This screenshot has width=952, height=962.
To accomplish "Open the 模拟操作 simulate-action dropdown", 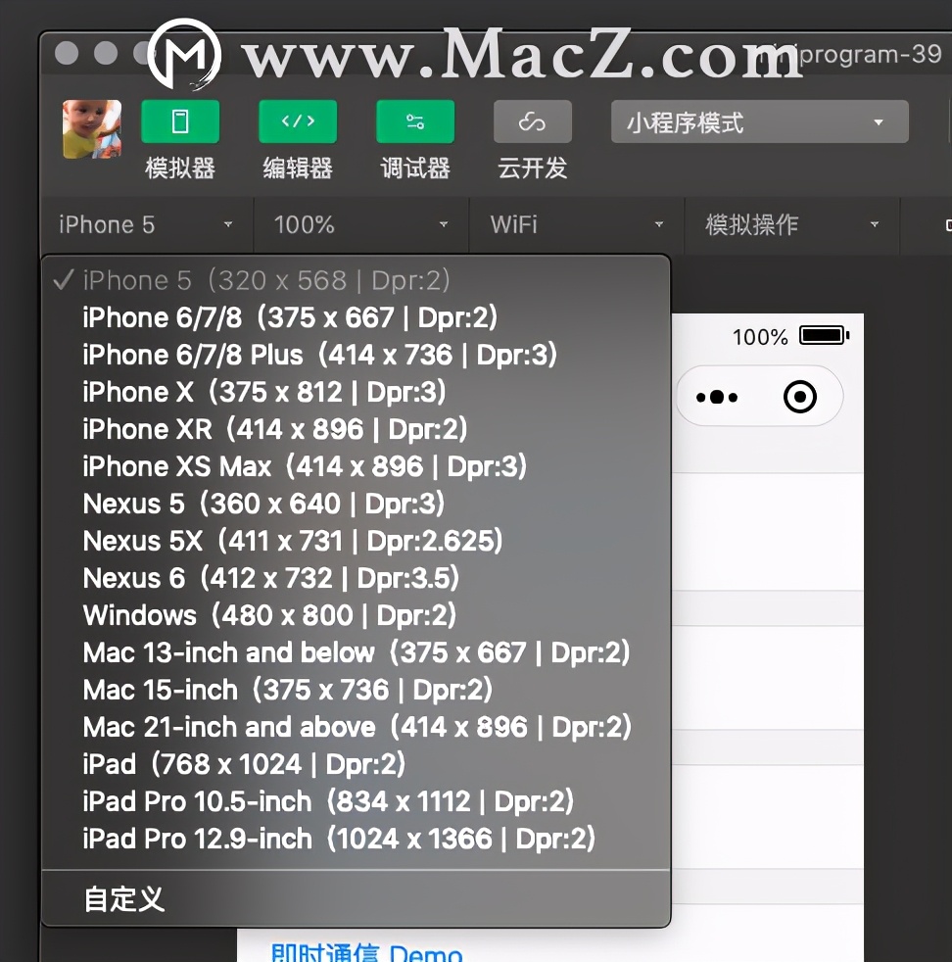I will coord(789,224).
